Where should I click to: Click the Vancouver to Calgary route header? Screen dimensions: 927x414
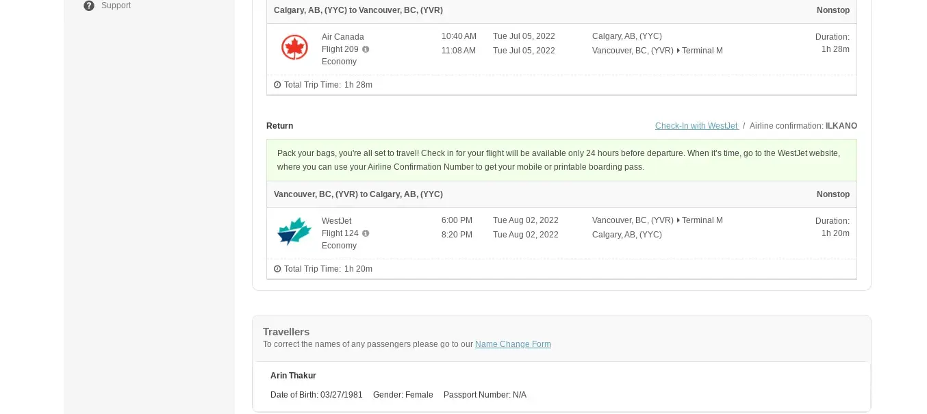point(358,194)
